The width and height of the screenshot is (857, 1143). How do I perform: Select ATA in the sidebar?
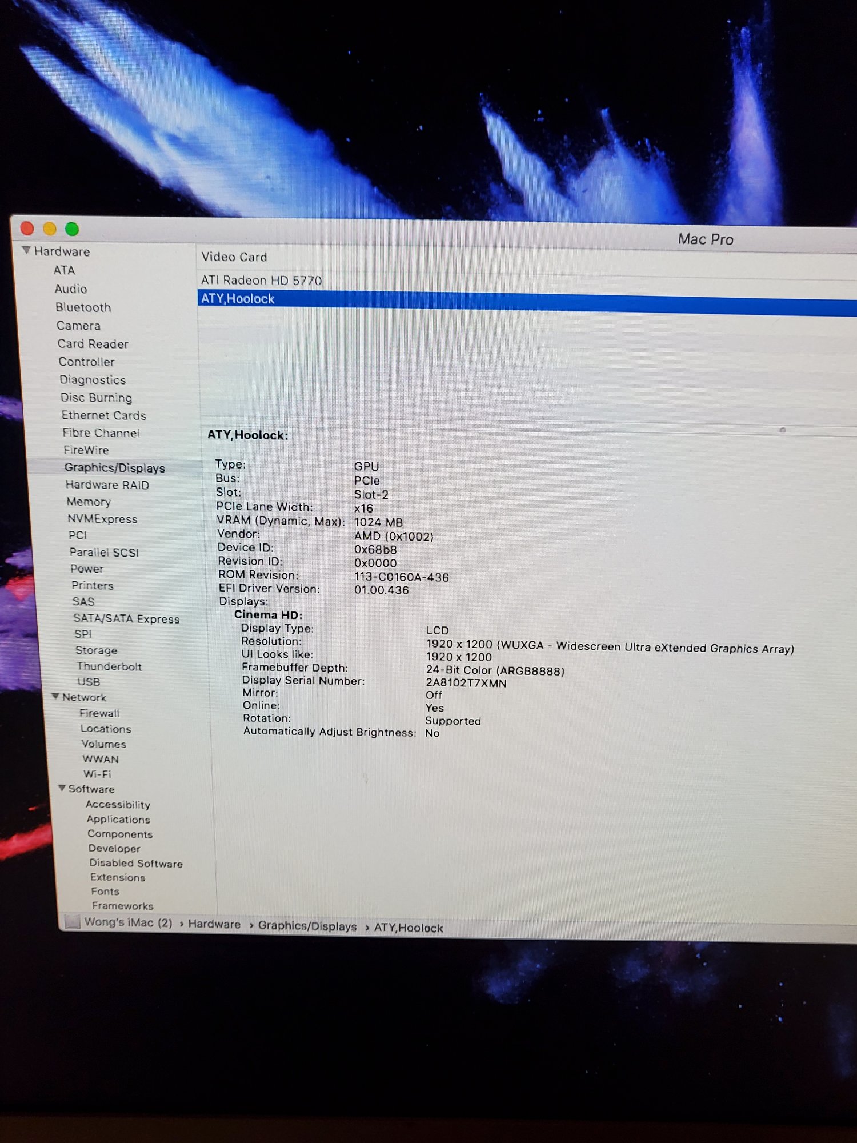pos(64,270)
